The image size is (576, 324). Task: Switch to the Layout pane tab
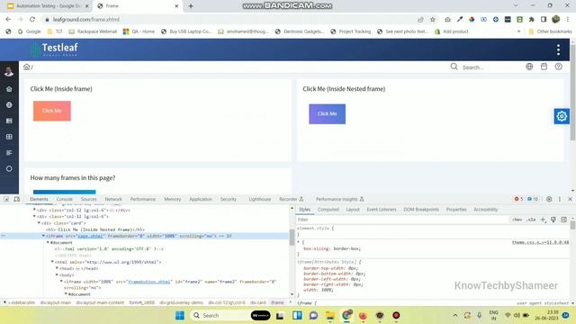point(353,210)
